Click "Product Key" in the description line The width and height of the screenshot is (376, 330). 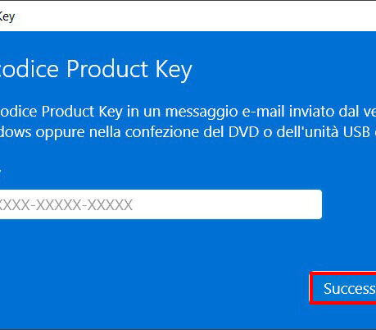coord(82,112)
